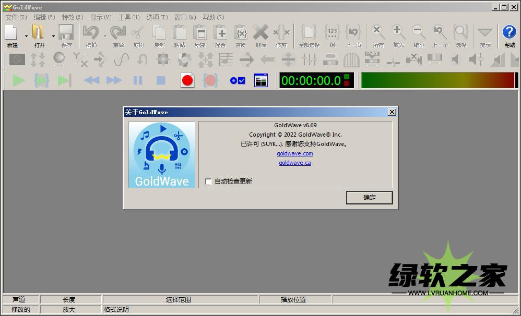Click the arched reverb effect icon
Viewport: 521px width, 316px height.
pyautogui.click(x=351, y=60)
